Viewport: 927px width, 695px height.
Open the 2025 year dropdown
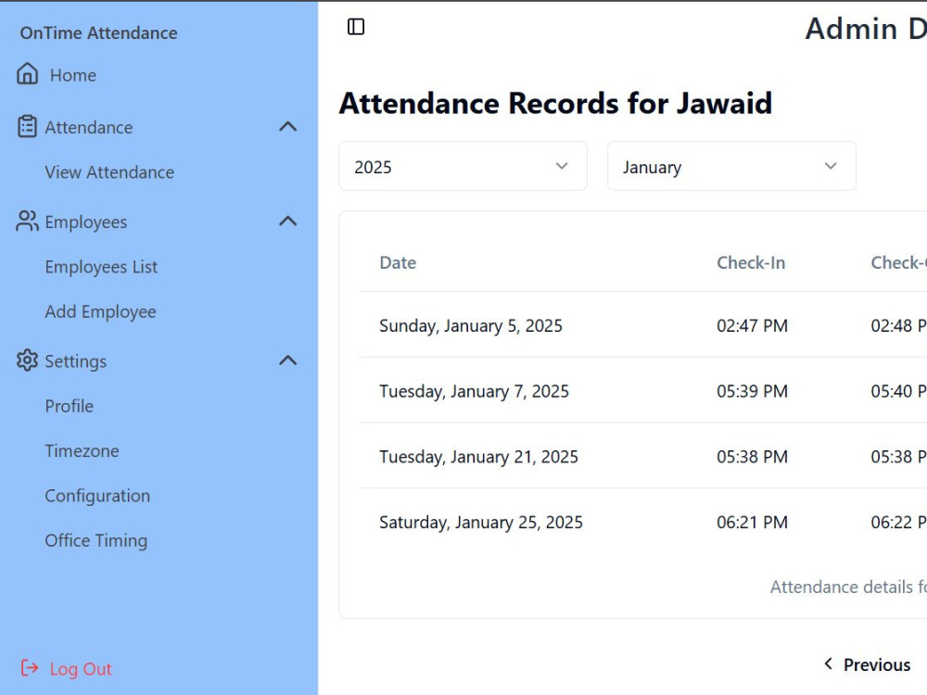tap(463, 166)
